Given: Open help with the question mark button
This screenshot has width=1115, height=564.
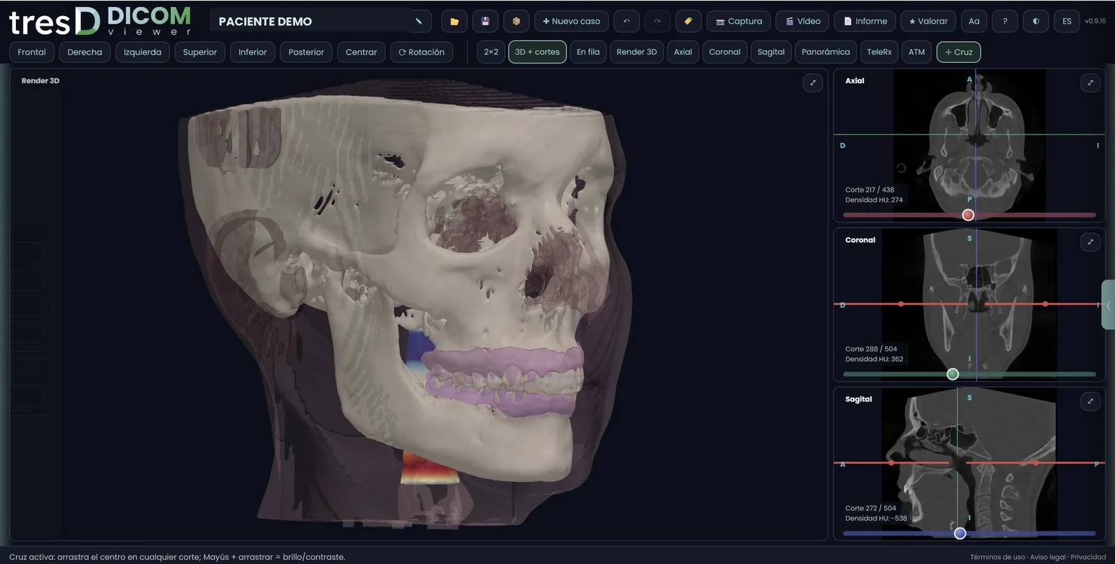Looking at the screenshot, I should [x=1005, y=21].
